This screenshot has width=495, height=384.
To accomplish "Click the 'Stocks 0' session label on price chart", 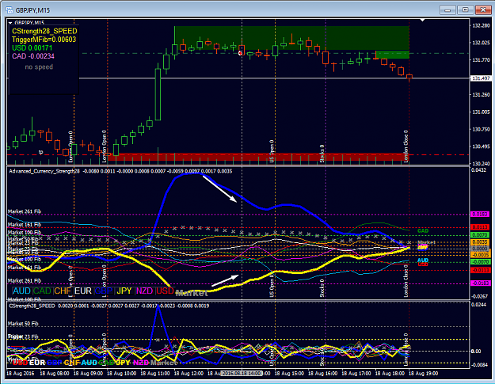I will click(x=322, y=154).
